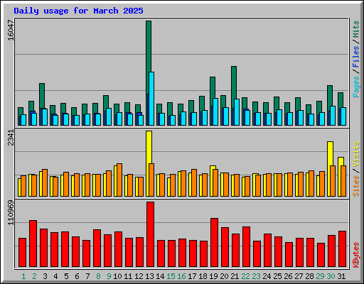Viewport: 364px width, 284px height.
Task: Click the yellow visits bar for day 31
Action: tap(341, 161)
